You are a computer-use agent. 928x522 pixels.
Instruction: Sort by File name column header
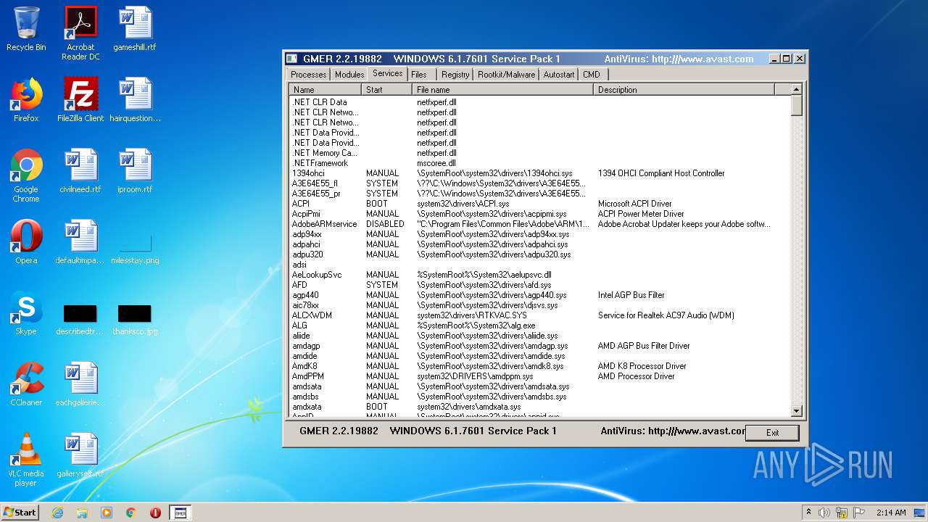point(503,90)
